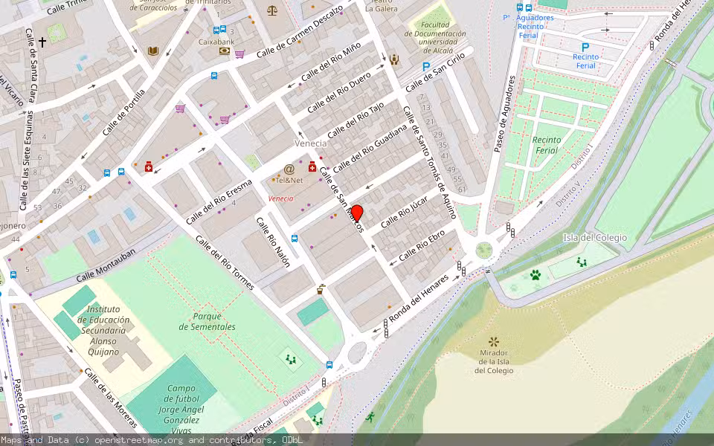Click the 'Calle de San Cirilo' label

pyautogui.click(x=435, y=72)
